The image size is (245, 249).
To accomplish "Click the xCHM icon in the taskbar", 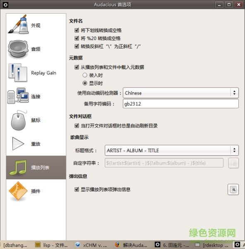I will 77,244.
